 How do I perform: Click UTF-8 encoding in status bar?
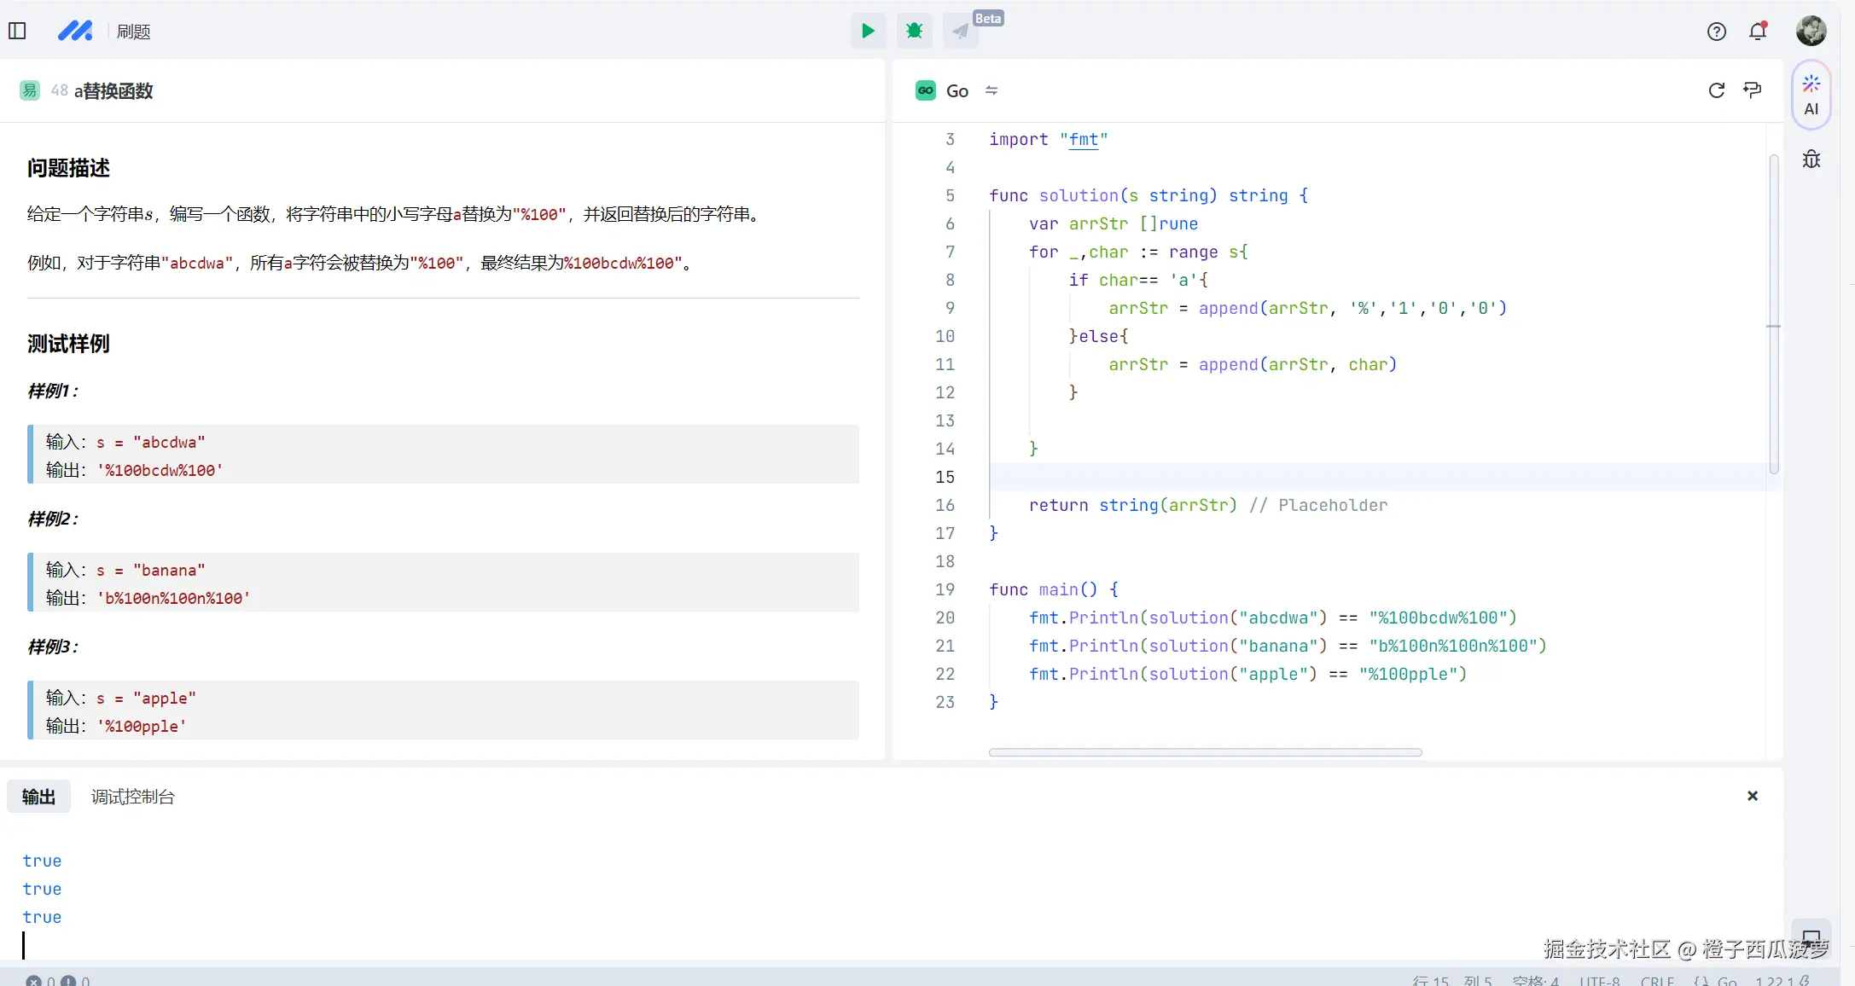click(1599, 981)
